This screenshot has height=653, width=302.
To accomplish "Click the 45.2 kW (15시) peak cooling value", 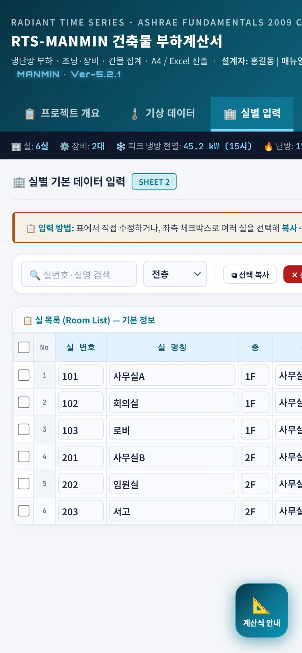I will (218, 146).
